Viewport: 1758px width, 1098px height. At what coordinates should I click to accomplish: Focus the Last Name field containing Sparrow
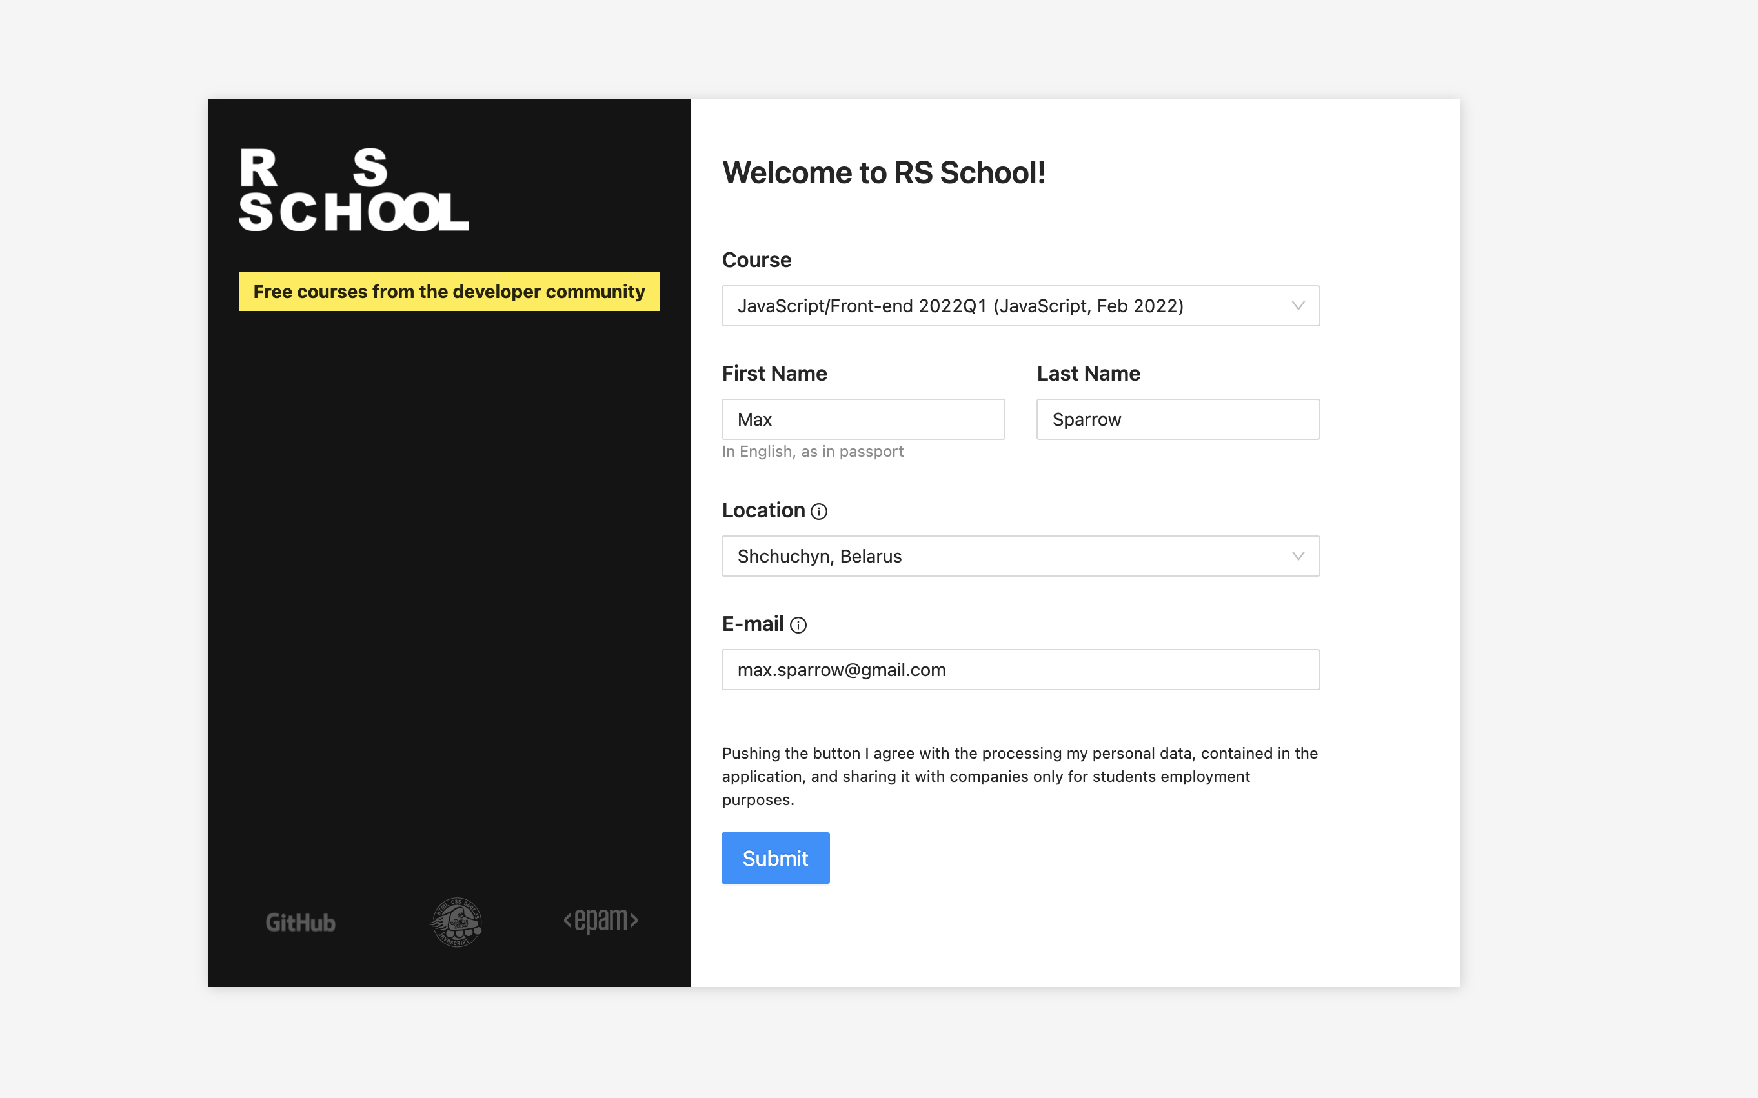point(1177,420)
